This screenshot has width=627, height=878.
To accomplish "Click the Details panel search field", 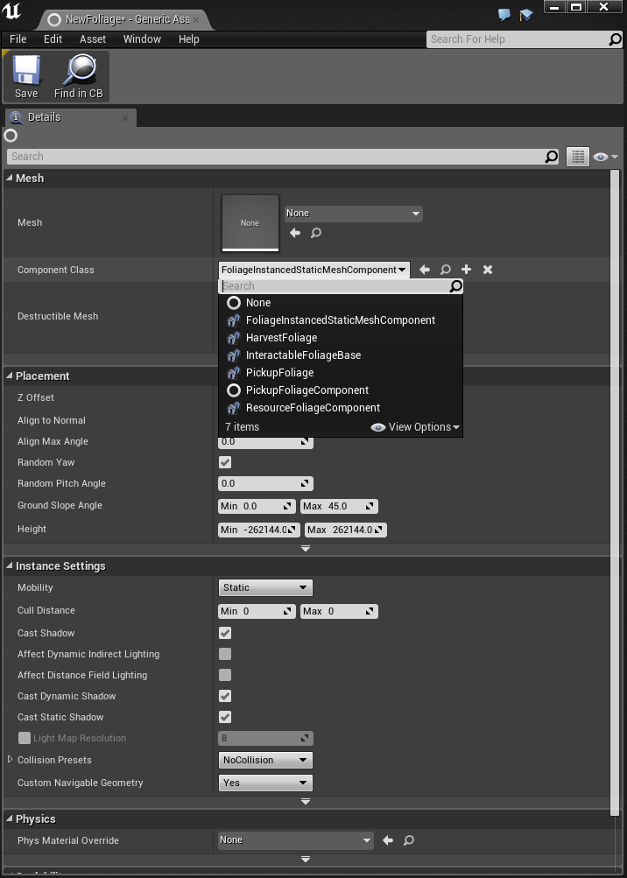I will (x=276, y=157).
